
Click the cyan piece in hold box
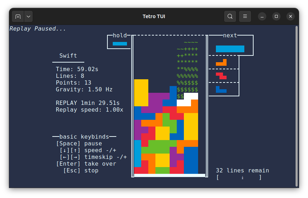120,44
